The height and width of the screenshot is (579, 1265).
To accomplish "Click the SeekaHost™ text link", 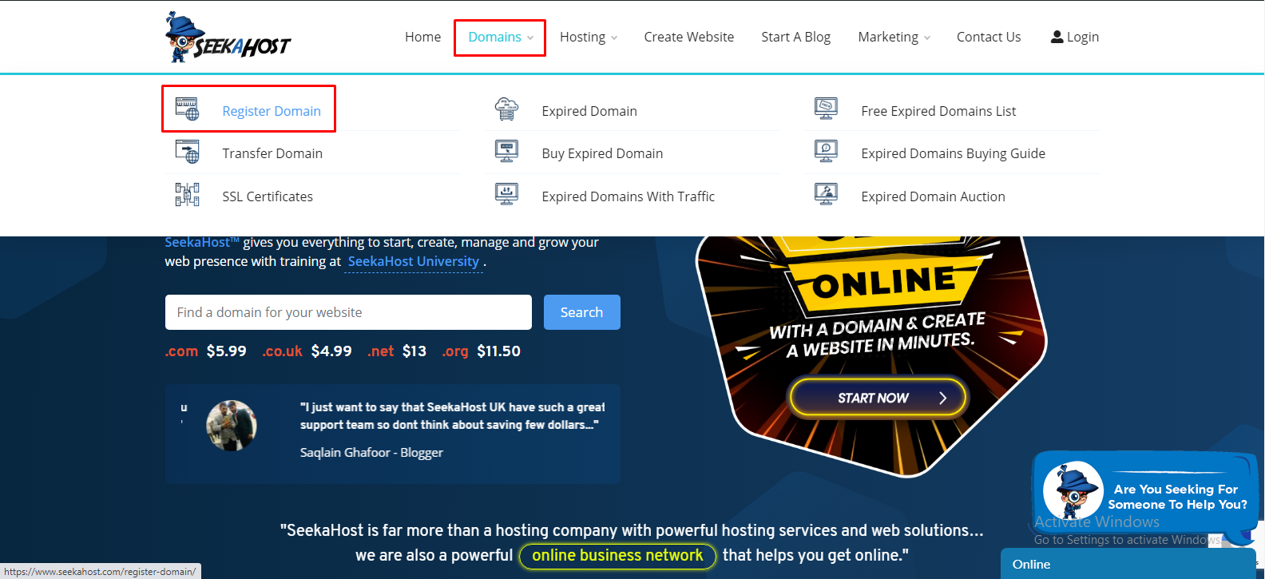I will (202, 242).
